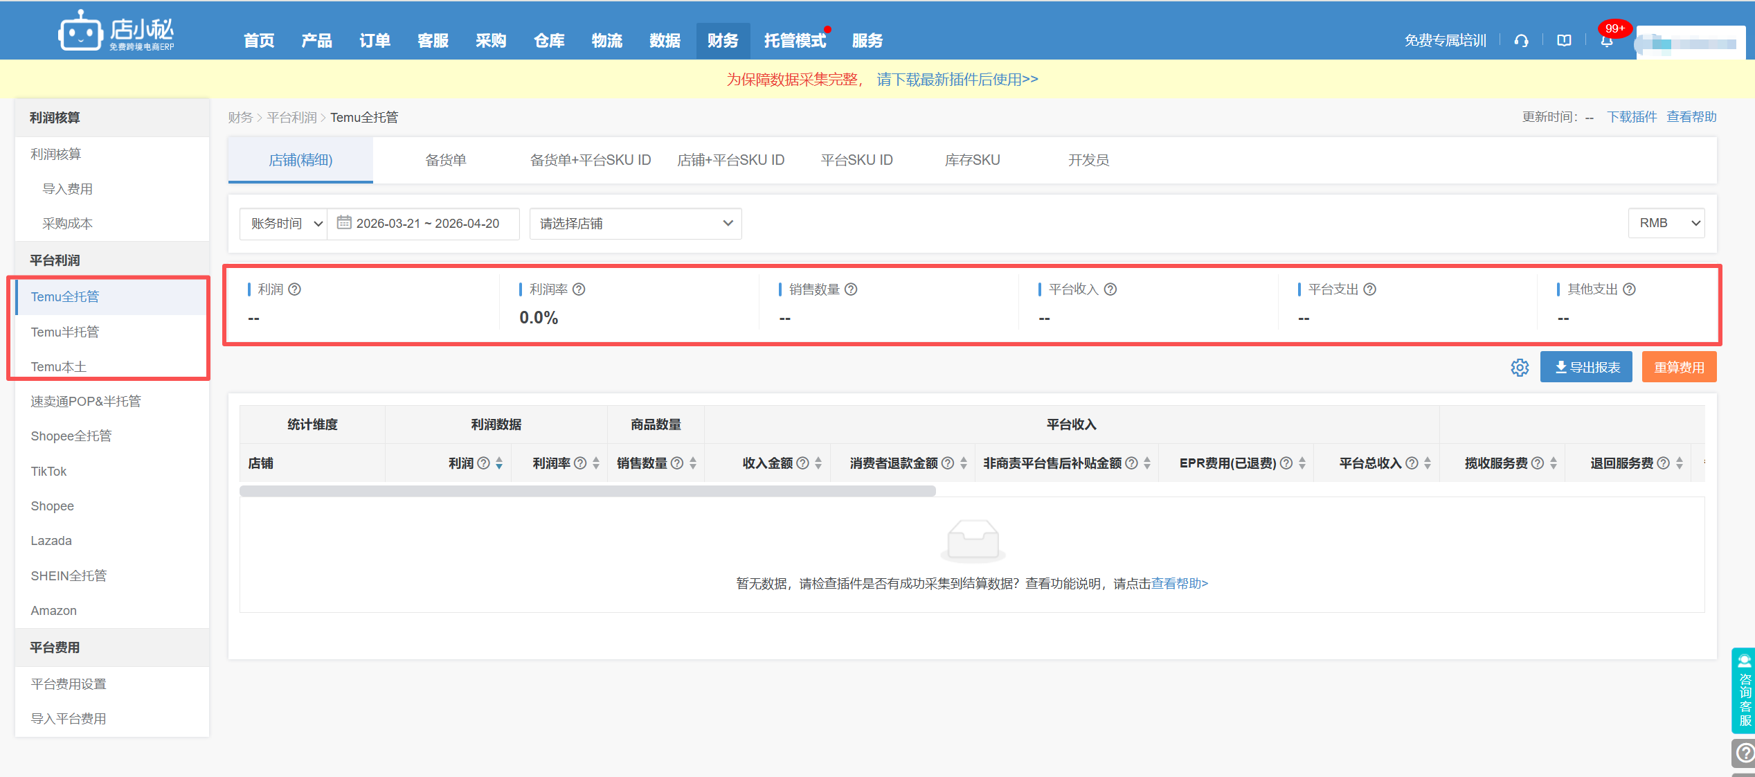Toggle sorting on the 销售数量 column
The height and width of the screenshot is (777, 1755).
click(x=694, y=463)
